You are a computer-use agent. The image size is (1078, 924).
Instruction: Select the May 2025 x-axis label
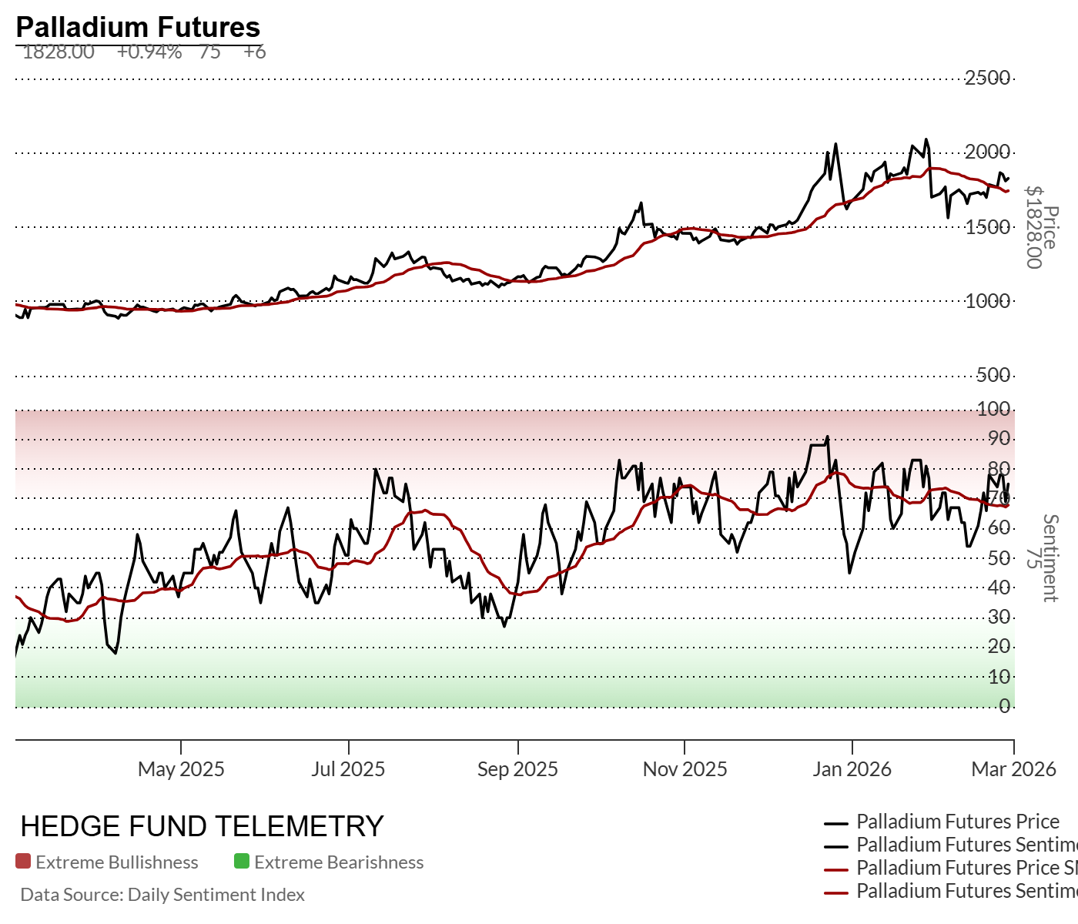click(x=181, y=768)
